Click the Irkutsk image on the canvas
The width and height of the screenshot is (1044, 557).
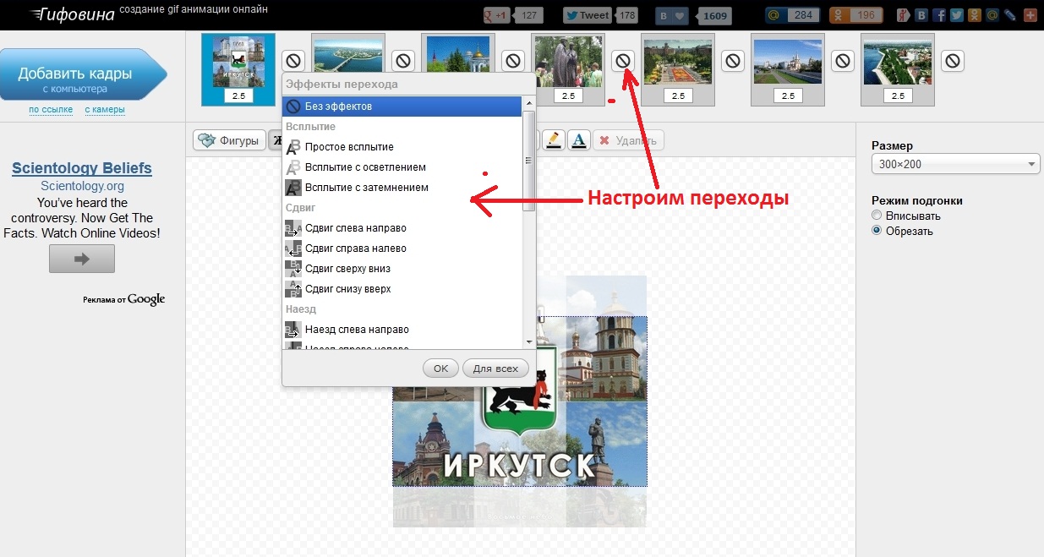tap(520, 401)
